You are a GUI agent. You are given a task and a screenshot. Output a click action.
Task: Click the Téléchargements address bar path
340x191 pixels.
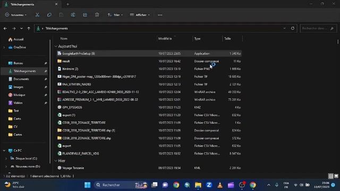(x=57, y=28)
